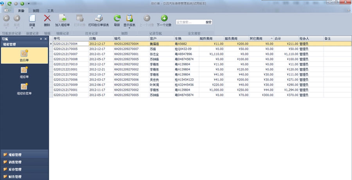The image size is (352, 180).
Task: Click the 搜索 search button
Action: 209,22
